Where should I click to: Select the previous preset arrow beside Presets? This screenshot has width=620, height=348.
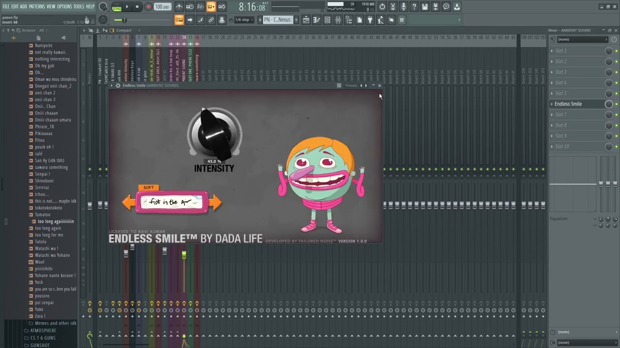(361, 86)
